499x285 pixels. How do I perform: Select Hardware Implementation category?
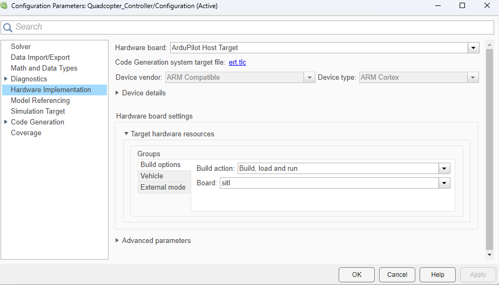(x=55, y=90)
